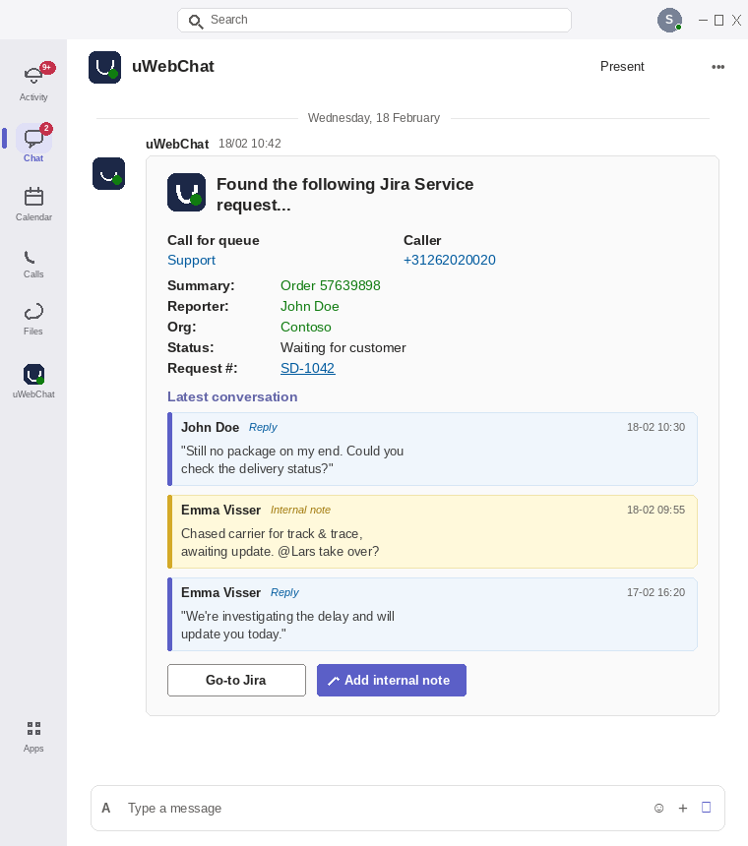
Task: Click the Add internal note button
Action: click(392, 680)
